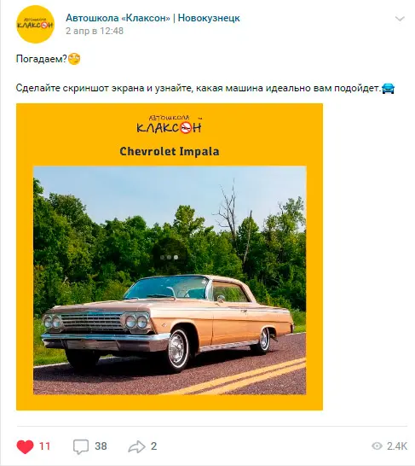415x466 pixels.
Task: Click the shares count 2
Action: pyautogui.click(x=153, y=446)
